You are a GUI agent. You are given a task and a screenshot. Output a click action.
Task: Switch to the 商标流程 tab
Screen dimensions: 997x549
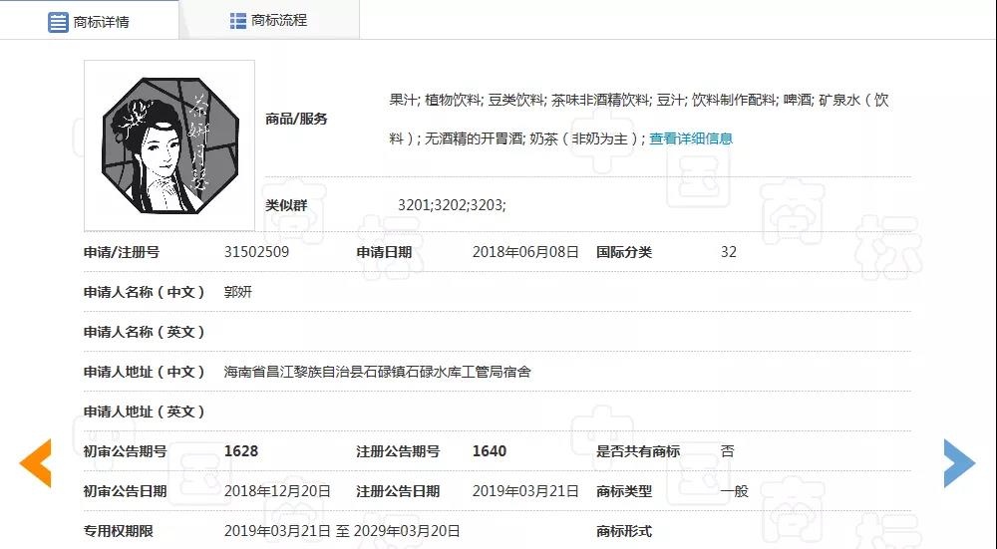269,20
